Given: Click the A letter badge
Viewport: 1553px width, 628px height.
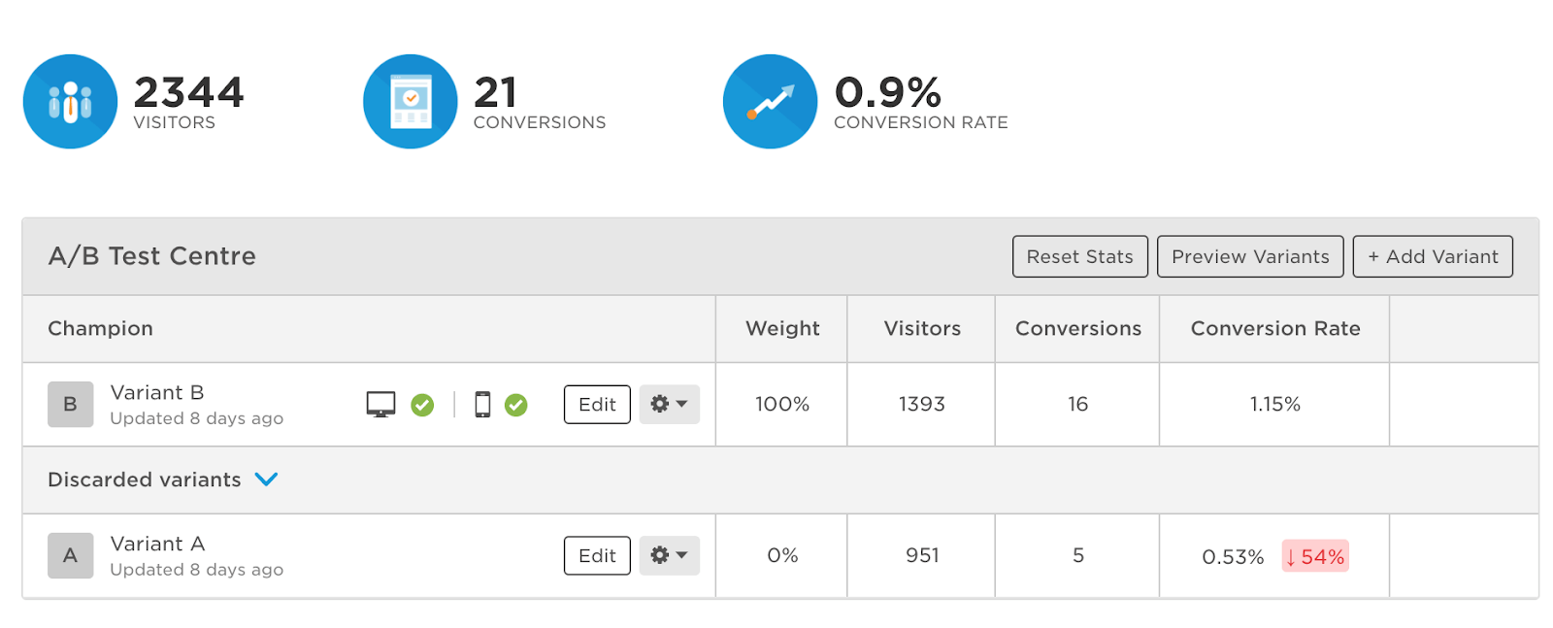Looking at the screenshot, I should point(71,555).
